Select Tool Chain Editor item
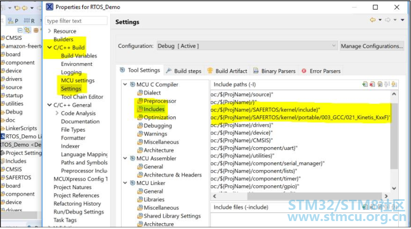Viewport: 411px width, 229px height. click(82, 97)
